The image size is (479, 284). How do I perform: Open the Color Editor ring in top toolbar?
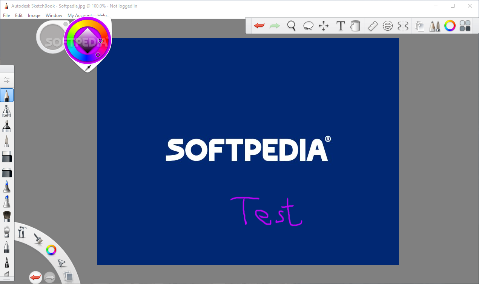pyautogui.click(x=450, y=26)
